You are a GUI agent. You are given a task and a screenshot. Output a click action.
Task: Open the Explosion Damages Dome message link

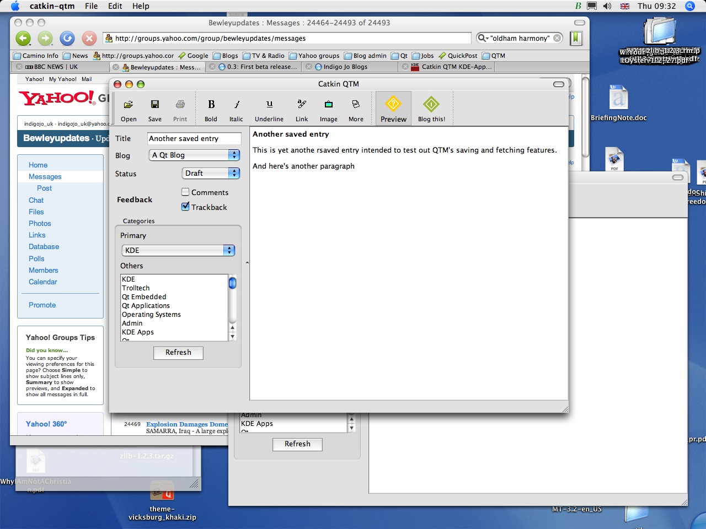click(x=187, y=424)
